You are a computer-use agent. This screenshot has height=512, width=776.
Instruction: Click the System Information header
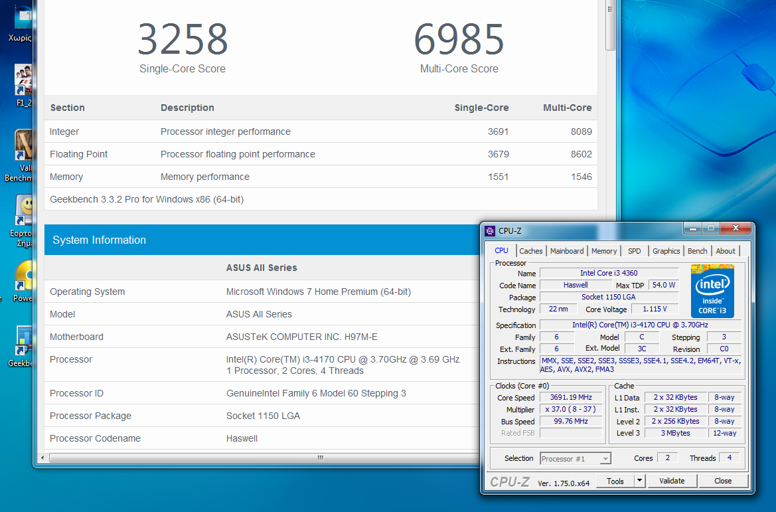pos(262,240)
